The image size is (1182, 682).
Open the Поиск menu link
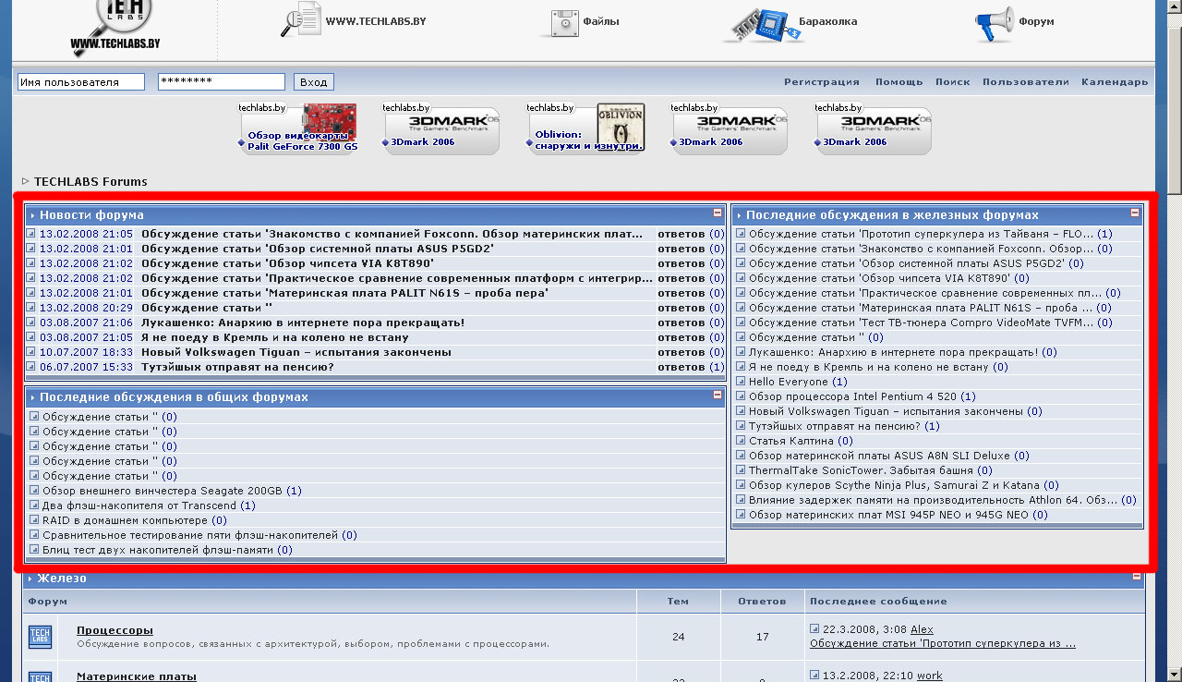coord(953,81)
